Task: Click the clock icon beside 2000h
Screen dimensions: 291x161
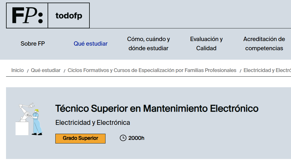Action: pyautogui.click(x=123, y=138)
